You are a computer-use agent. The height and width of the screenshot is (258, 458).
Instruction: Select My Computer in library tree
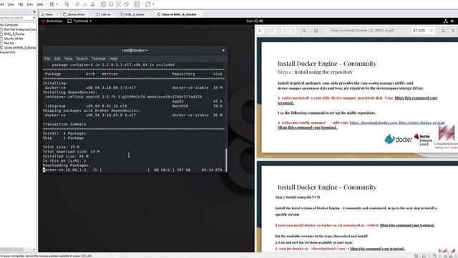9,25
